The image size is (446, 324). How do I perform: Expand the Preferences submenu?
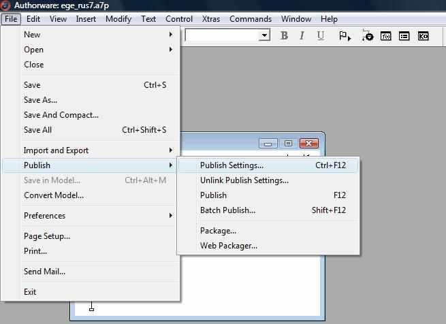pos(98,216)
